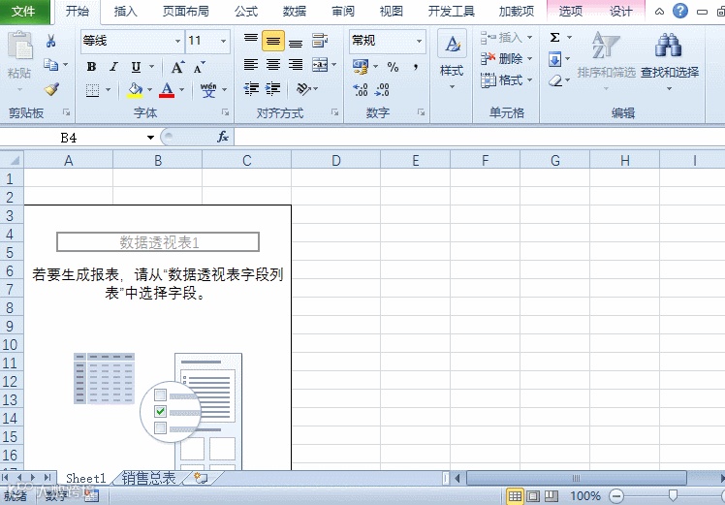The height and width of the screenshot is (505, 725).
Task: Click 删除 delete cells button
Action: tap(506, 59)
